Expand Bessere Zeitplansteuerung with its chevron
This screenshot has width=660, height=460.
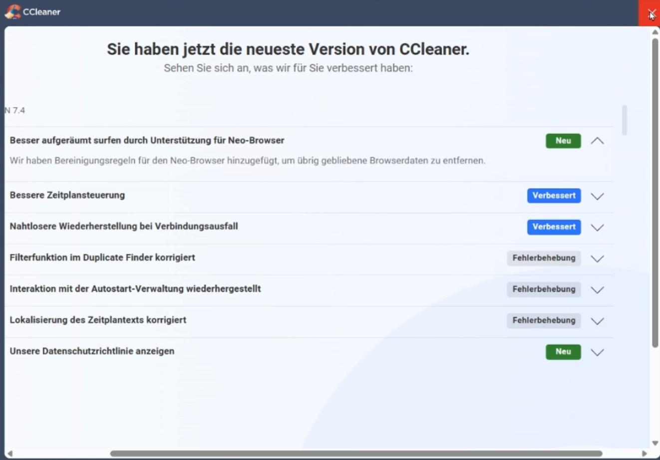coord(597,196)
